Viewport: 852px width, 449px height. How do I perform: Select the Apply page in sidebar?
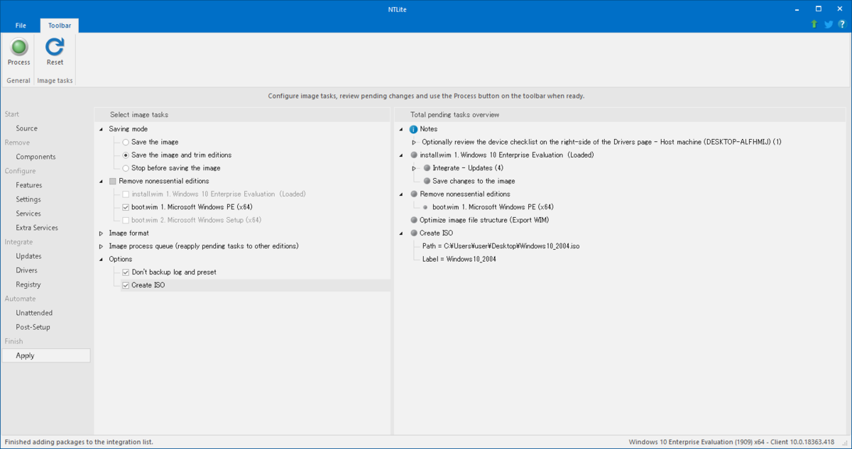tap(45, 355)
